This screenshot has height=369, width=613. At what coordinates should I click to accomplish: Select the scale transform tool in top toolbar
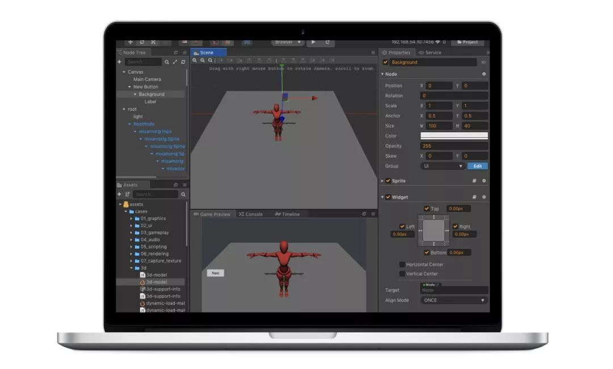153,42
